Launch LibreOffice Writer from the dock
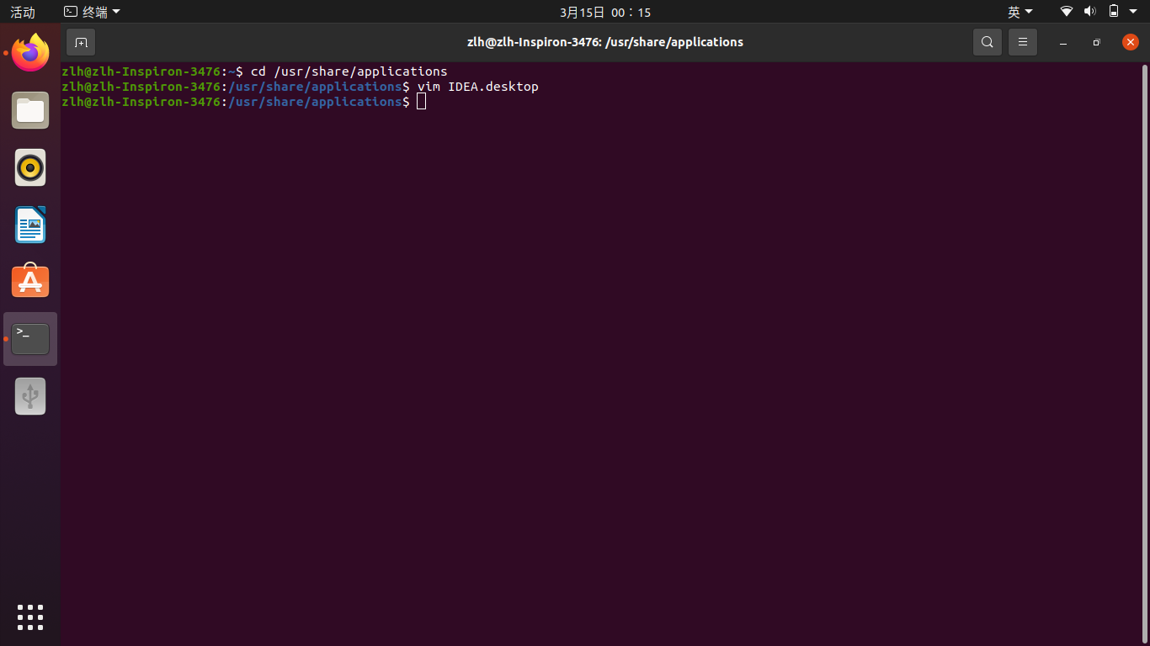The width and height of the screenshot is (1150, 646). [x=30, y=225]
